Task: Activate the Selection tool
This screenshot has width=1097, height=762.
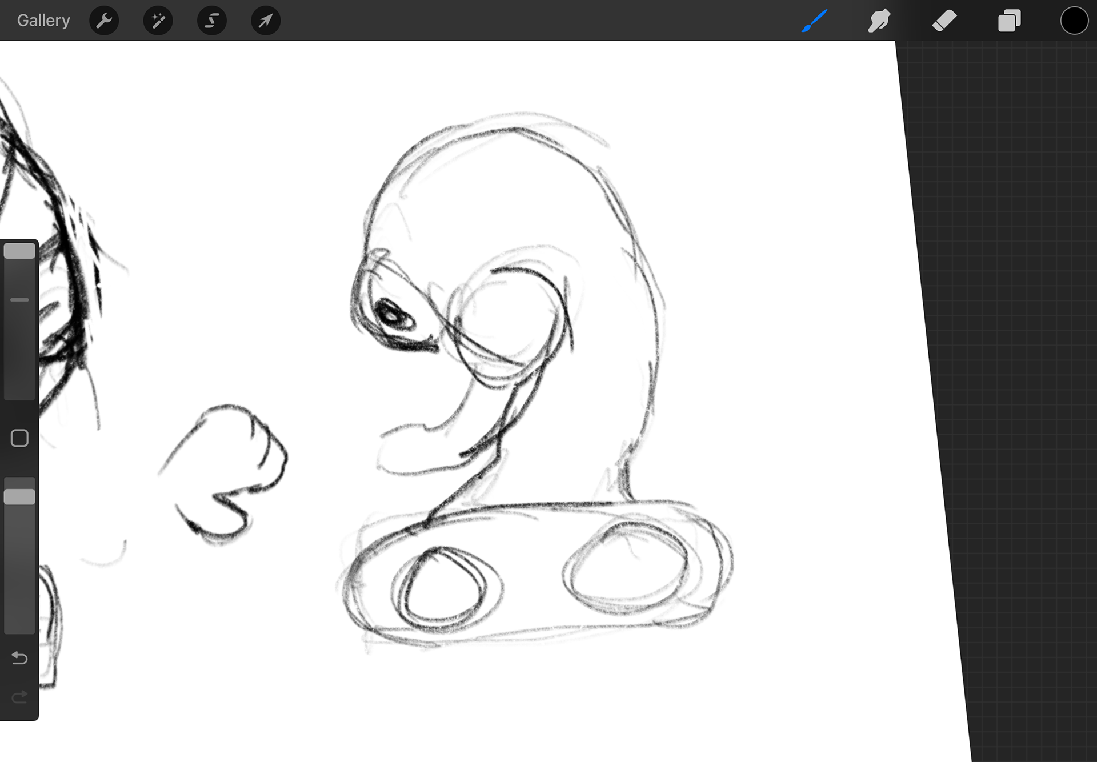Action: pyautogui.click(x=212, y=21)
